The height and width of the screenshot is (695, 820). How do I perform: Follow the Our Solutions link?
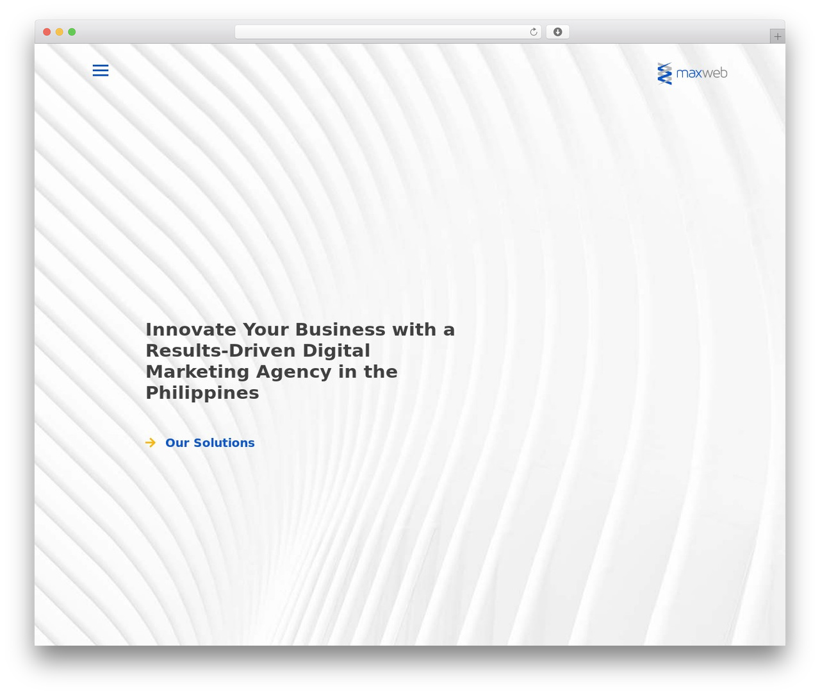210,443
